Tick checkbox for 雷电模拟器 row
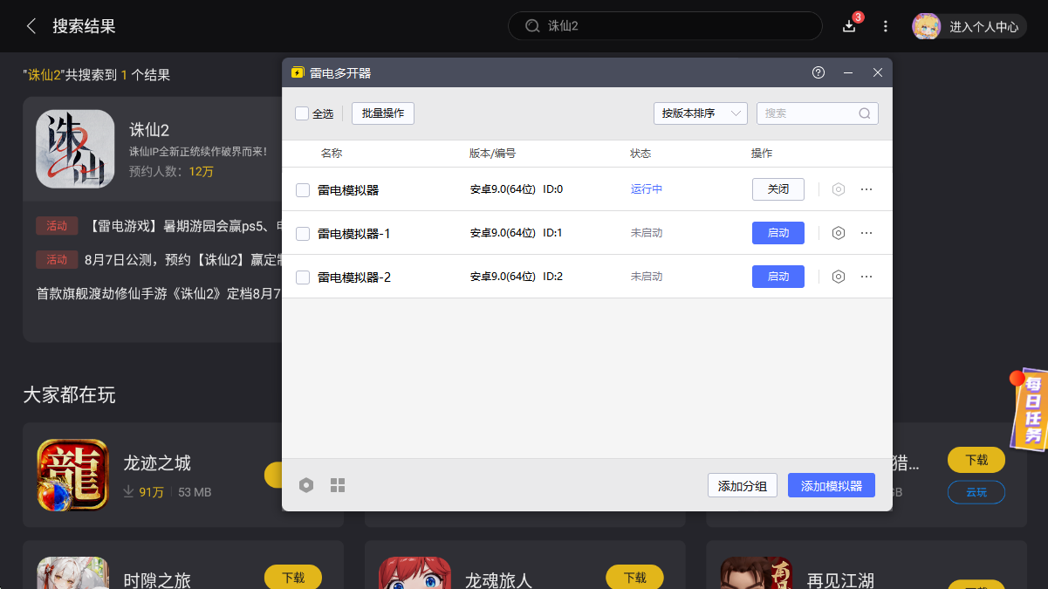This screenshot has width=1048, height=589. tap(303, 189)
